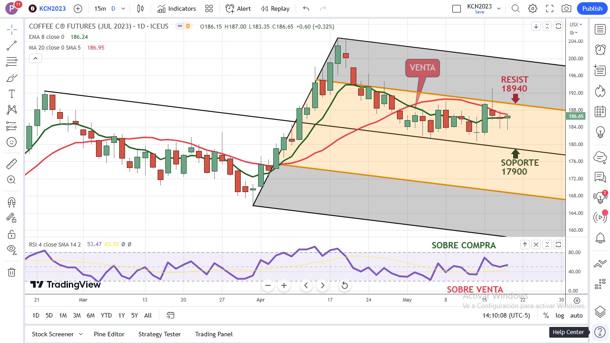Open the object tree layers panel
Screen dimensions: 610x343
[x=600, y=311]
